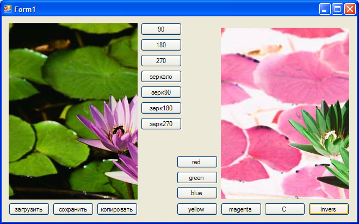Apply the зерк90 transformation
This screenshot has height=224, width=359.
tap(161, 92)
